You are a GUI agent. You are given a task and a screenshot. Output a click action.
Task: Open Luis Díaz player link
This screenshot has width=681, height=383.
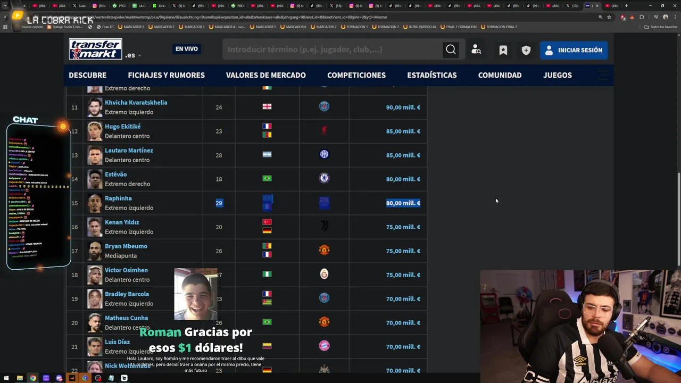point(117,342)
